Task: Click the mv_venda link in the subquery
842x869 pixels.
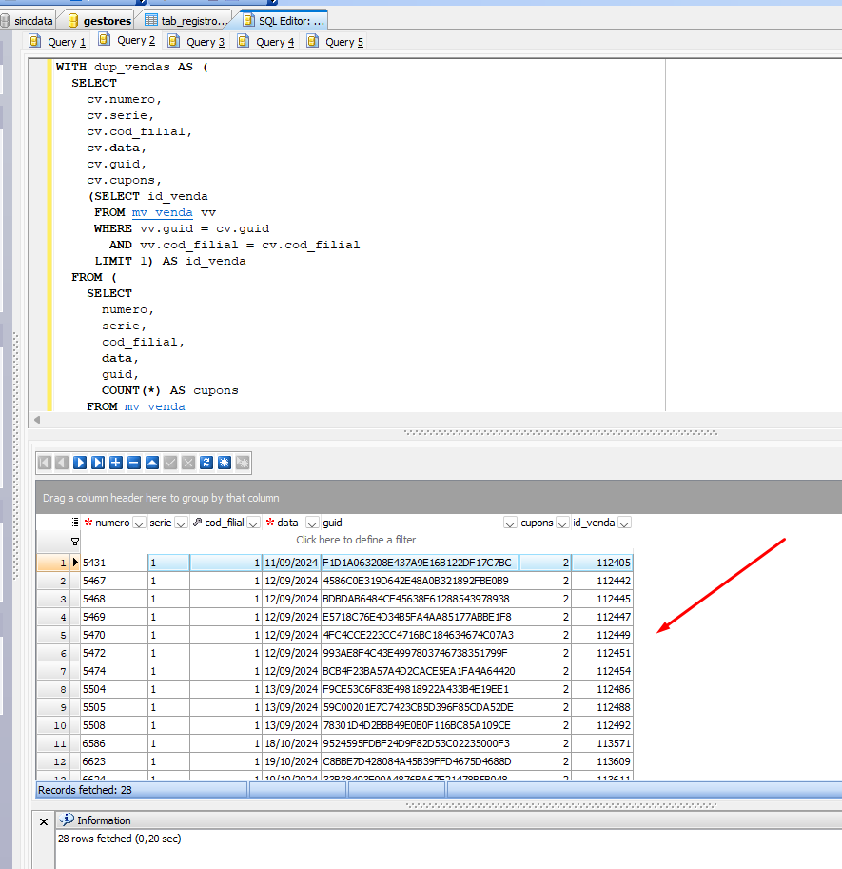Action: [162, 212]
